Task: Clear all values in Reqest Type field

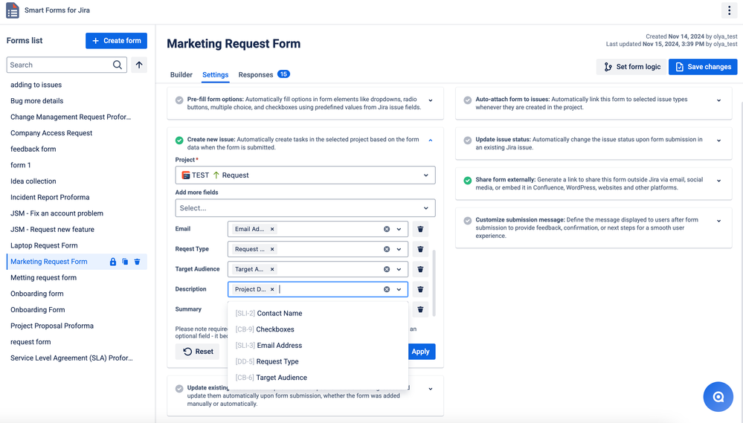Action: coord(387,249)
